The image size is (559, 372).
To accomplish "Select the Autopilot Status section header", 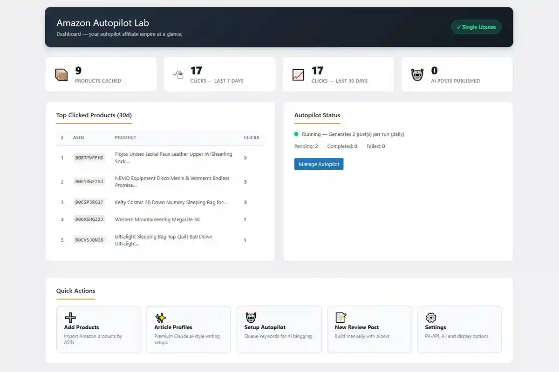I will (317, 115).
